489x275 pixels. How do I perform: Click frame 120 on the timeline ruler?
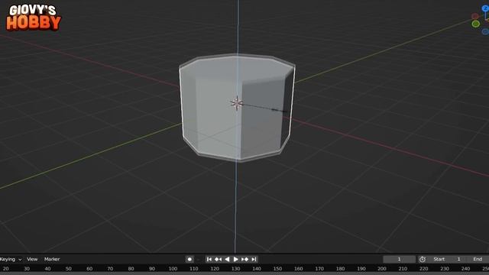coord(215,268)
